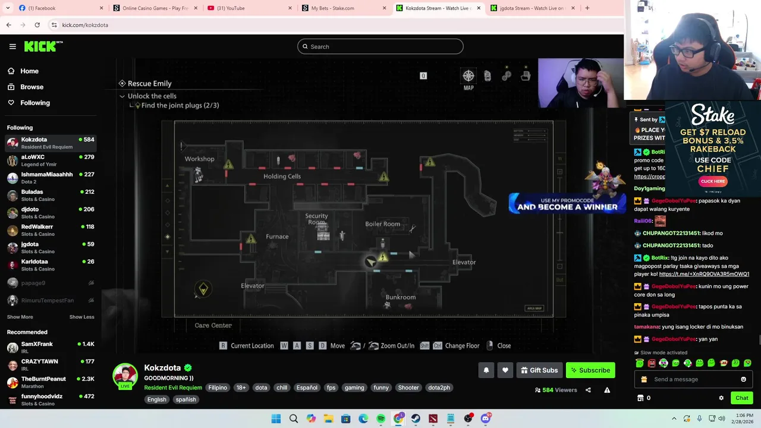Switch to the jgdota Stream tab
Screen dimensions: 761x428
tap(533, 8)
